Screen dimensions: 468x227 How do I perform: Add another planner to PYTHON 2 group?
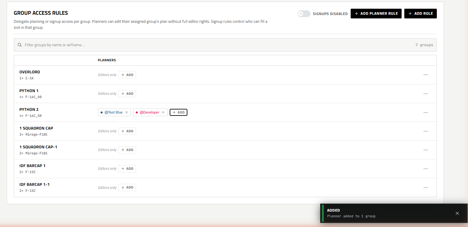[x=178, y=112]
